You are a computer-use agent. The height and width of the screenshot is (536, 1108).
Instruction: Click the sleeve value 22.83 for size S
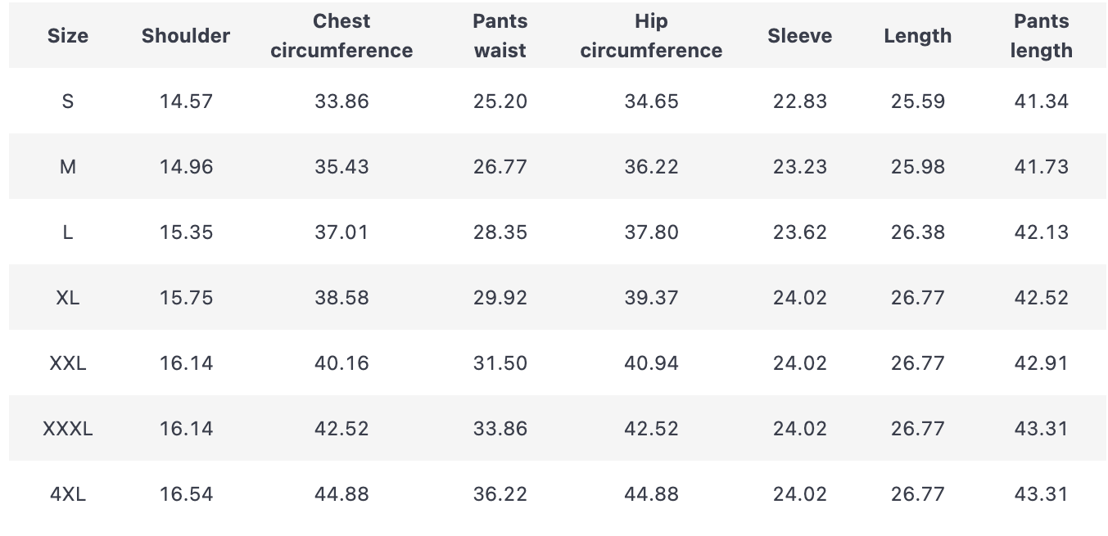[x=799, y=101]
